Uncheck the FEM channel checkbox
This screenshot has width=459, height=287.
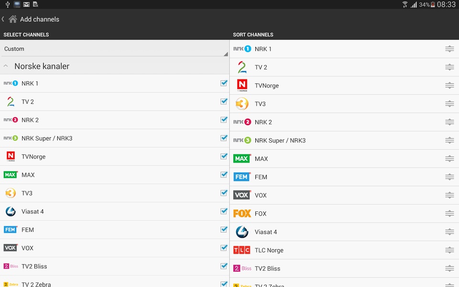224,229
